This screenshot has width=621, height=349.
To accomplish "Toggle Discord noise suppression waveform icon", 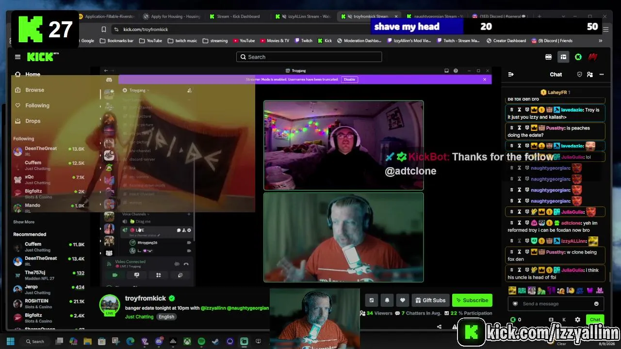I will click(x=177, y=264).
